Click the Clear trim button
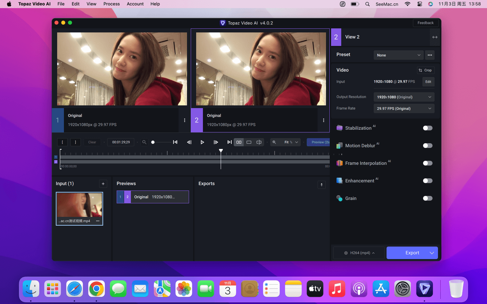 (92, 142)
